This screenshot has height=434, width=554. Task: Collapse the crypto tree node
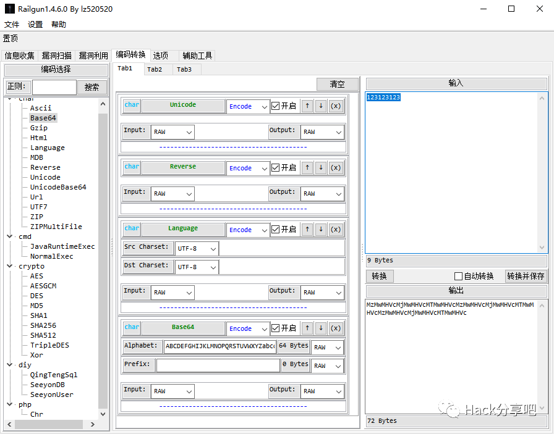click(x=9, y=266)
